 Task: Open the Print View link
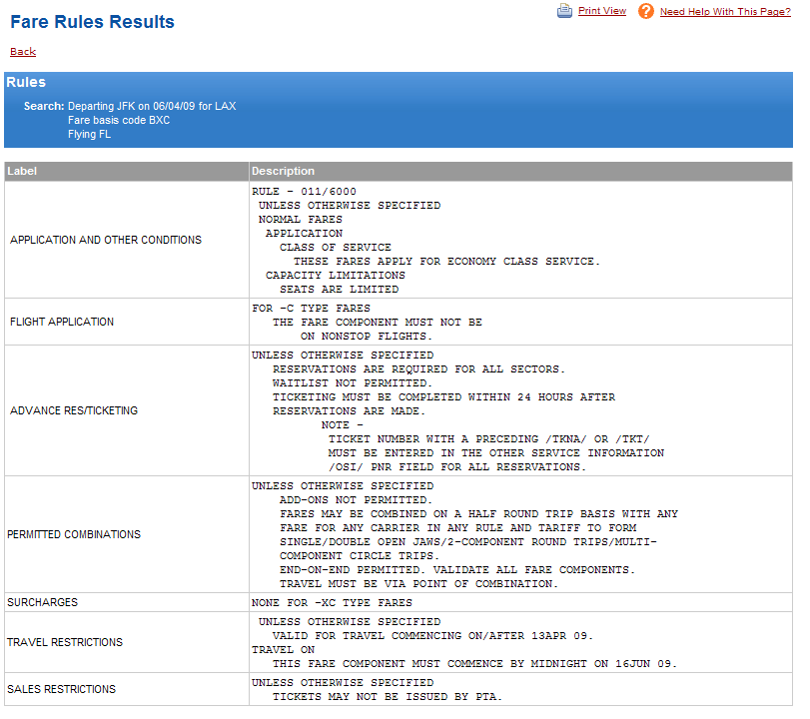coord(602,11)
